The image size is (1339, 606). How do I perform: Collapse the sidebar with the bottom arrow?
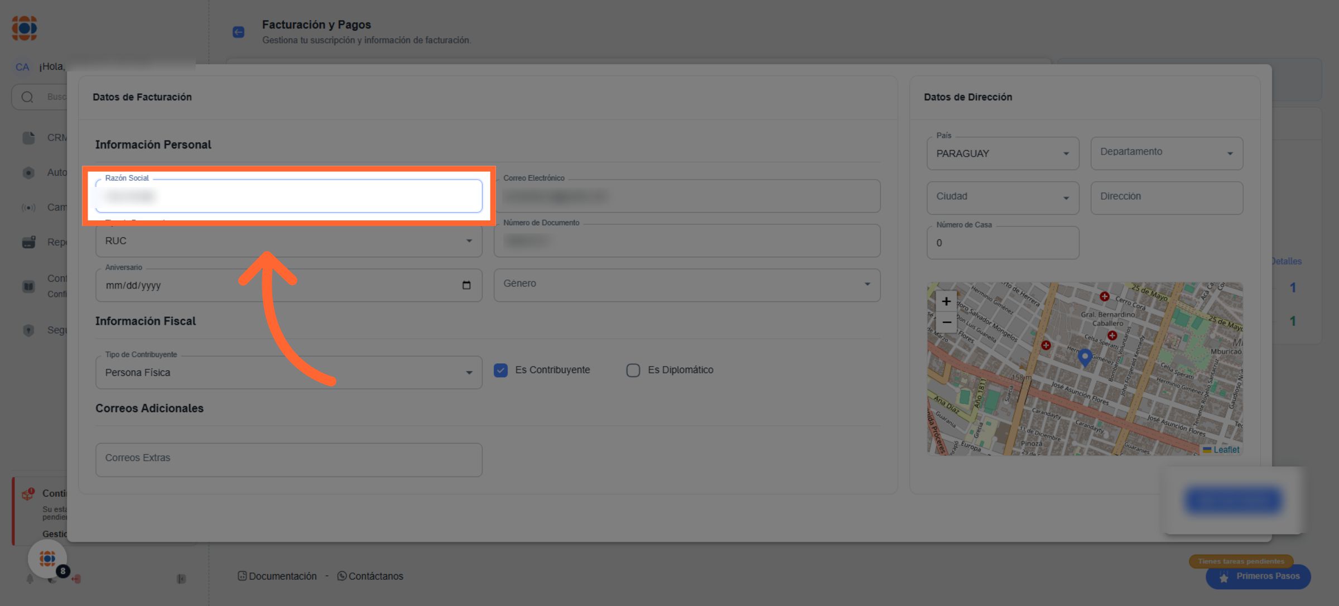[x=181, y=579]
